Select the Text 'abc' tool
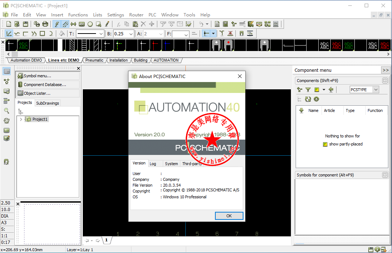392x253 pixels. point(82,24)
